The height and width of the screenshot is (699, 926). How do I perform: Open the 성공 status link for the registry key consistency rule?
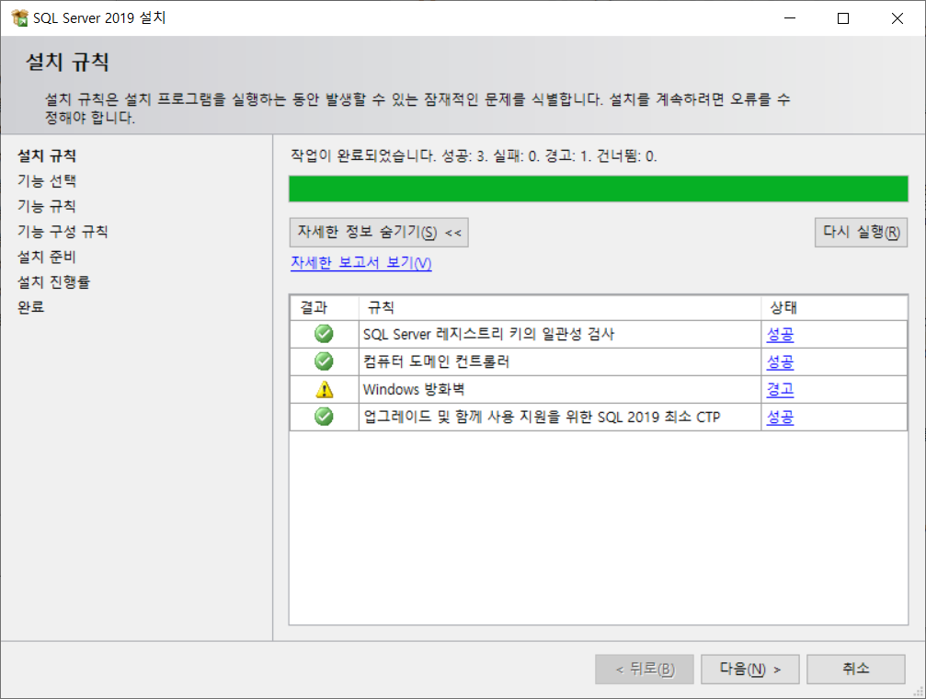(x=780, y=335)
